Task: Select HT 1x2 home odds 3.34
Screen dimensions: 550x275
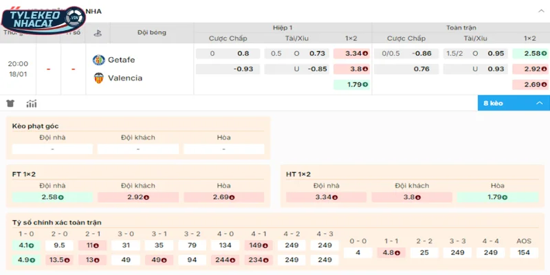Action: [x=326, y=197]
